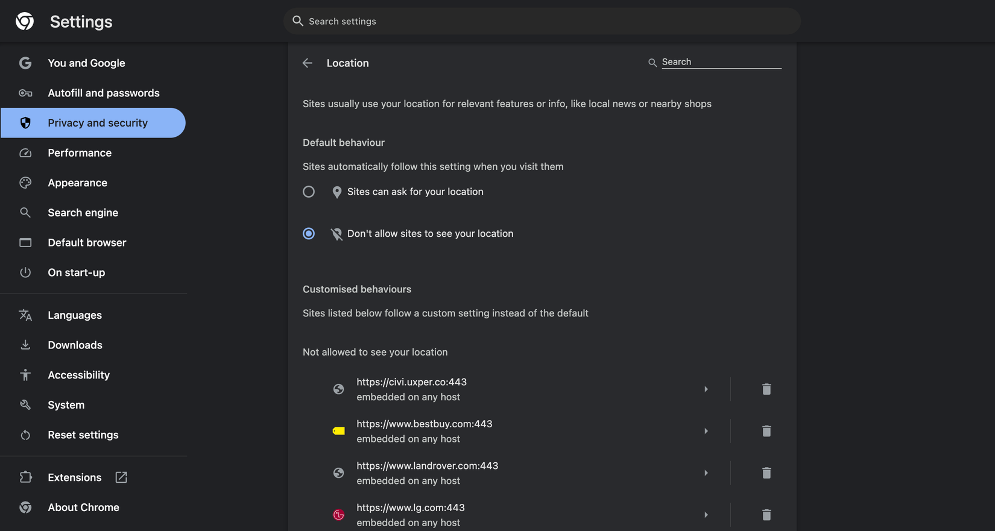Click the magnifier icon in Search settings
This screenshot has width=995, height=531.
click(x=298, y=21)
